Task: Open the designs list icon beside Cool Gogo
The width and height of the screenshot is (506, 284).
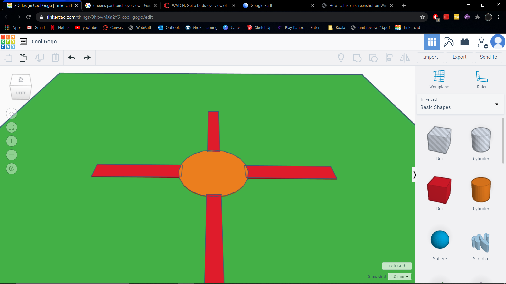Action: point(23,42)
